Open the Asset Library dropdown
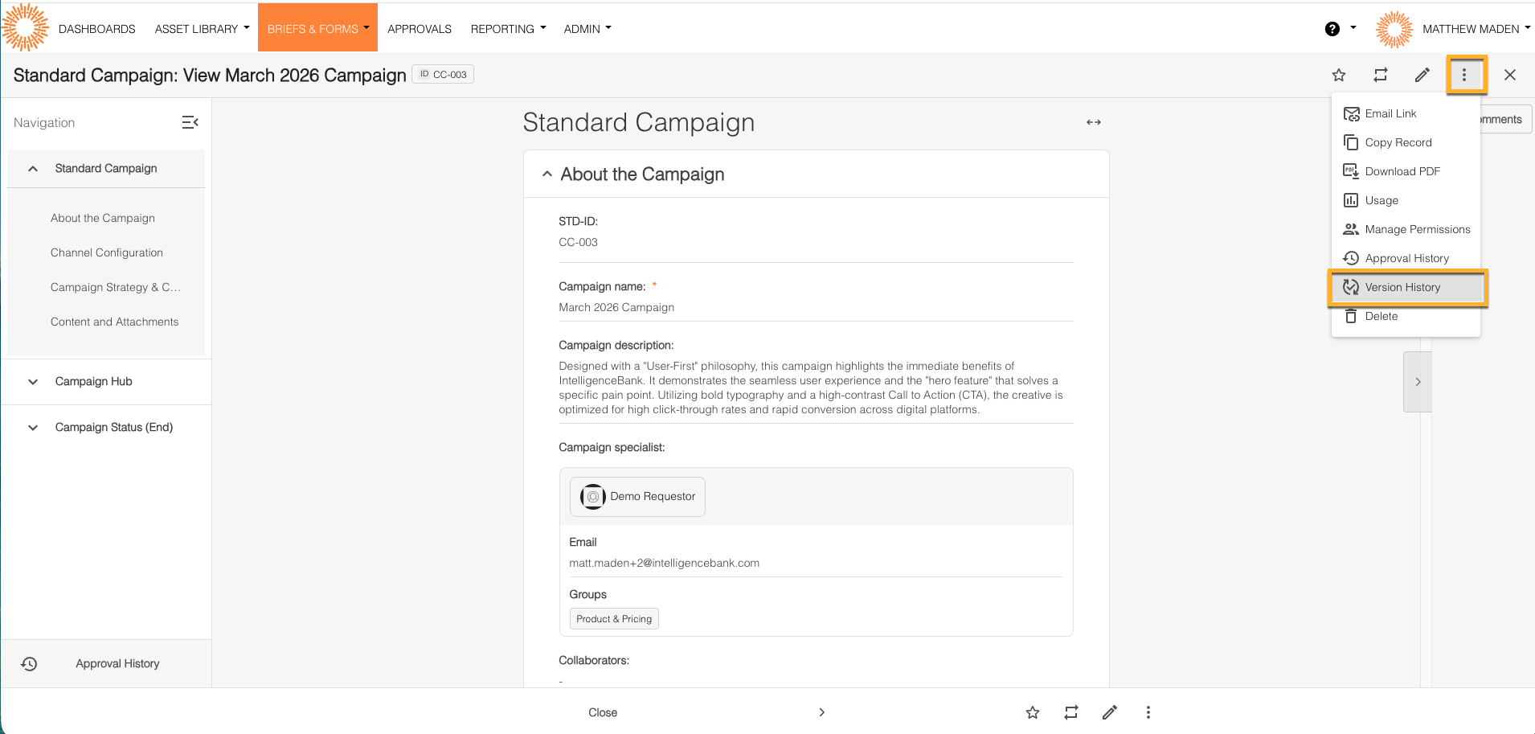 pos(202,29)
